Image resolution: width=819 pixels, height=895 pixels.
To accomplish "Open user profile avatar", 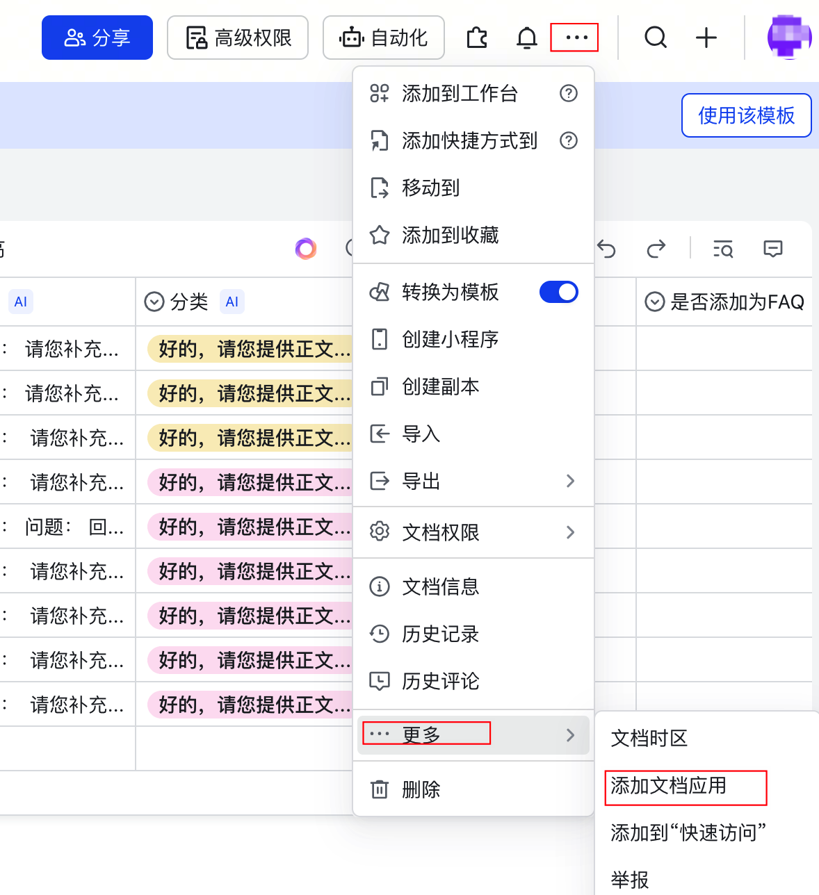I will (x=789, y=37).
